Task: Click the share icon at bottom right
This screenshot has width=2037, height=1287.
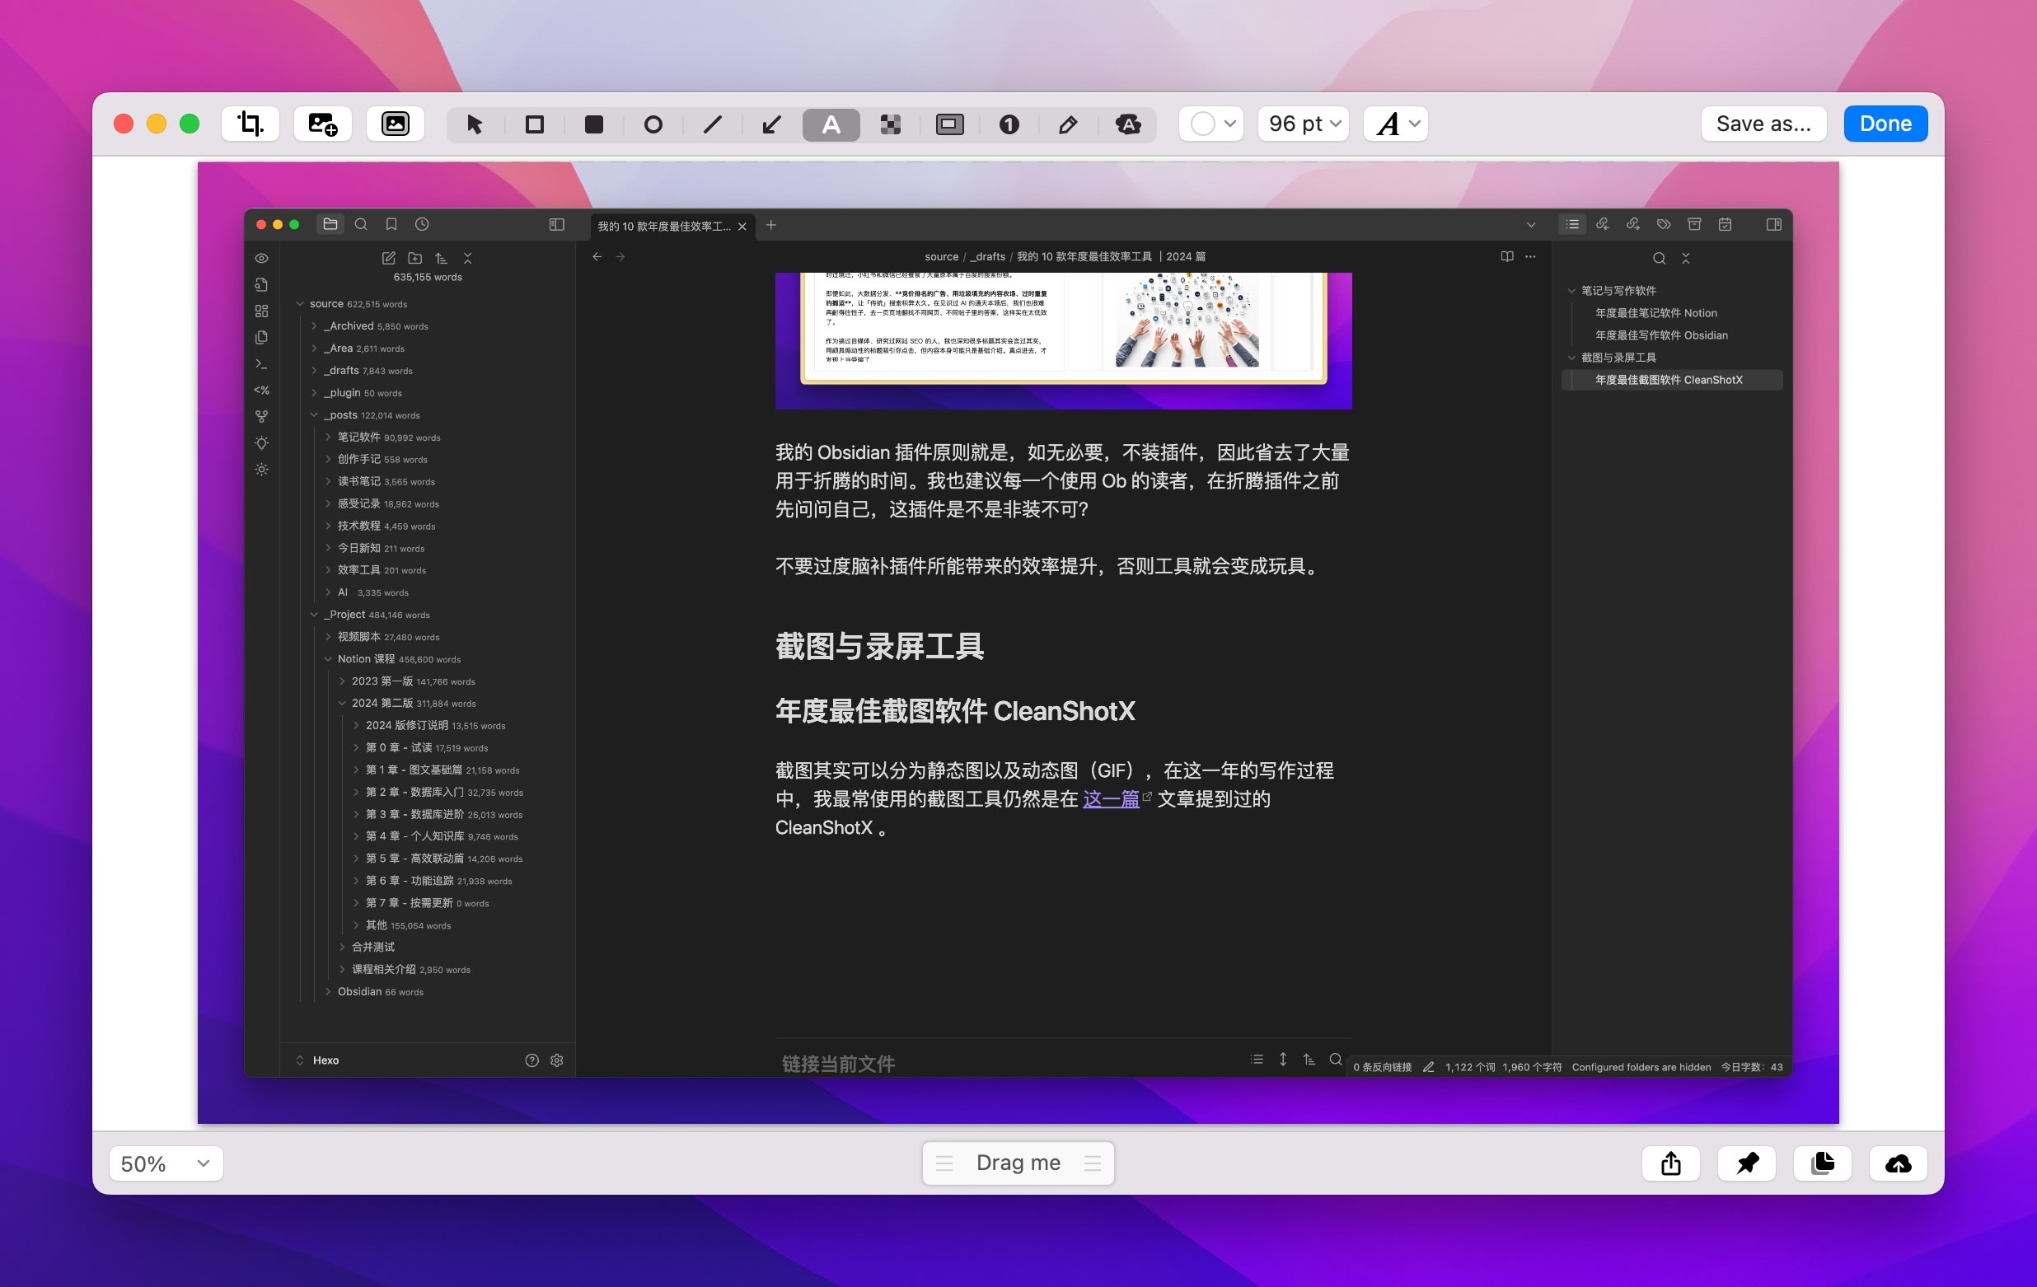Action: click(x=1670, y=1163)
